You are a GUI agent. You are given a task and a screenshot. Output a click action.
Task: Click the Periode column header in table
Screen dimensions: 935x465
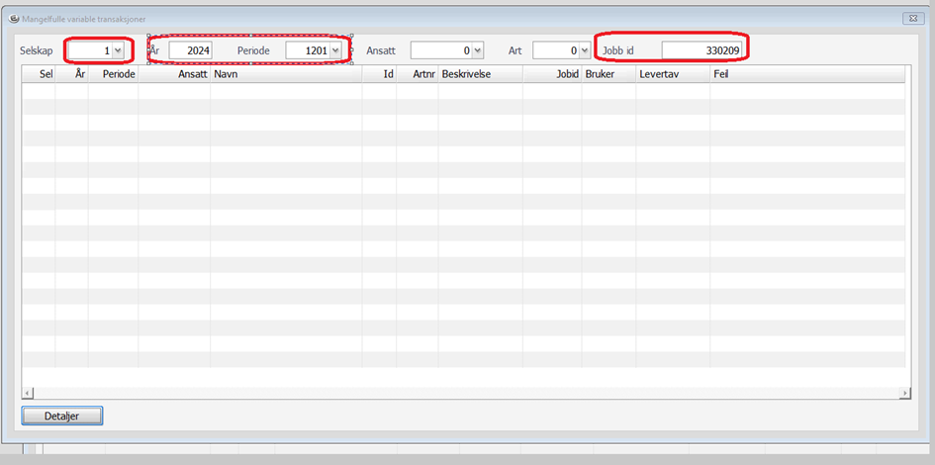[114, 74]
